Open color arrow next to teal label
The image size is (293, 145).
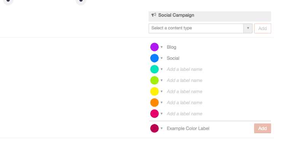coord(162,69)
